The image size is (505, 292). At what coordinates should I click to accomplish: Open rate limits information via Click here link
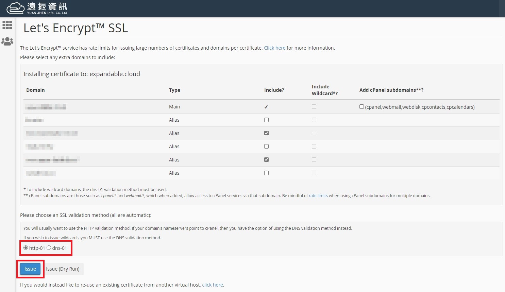(x=274, y=48)
